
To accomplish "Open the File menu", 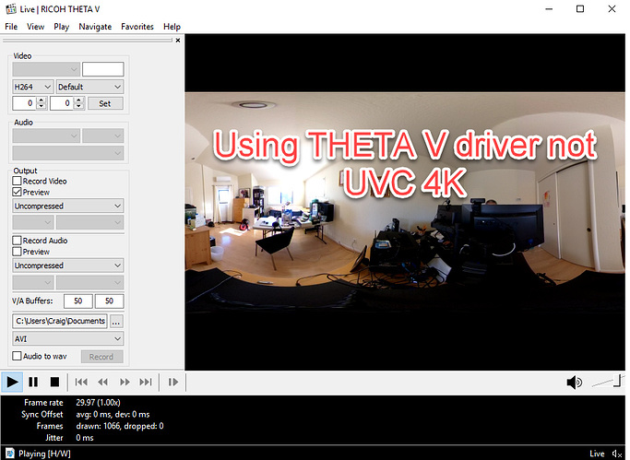I will [11, 27].
